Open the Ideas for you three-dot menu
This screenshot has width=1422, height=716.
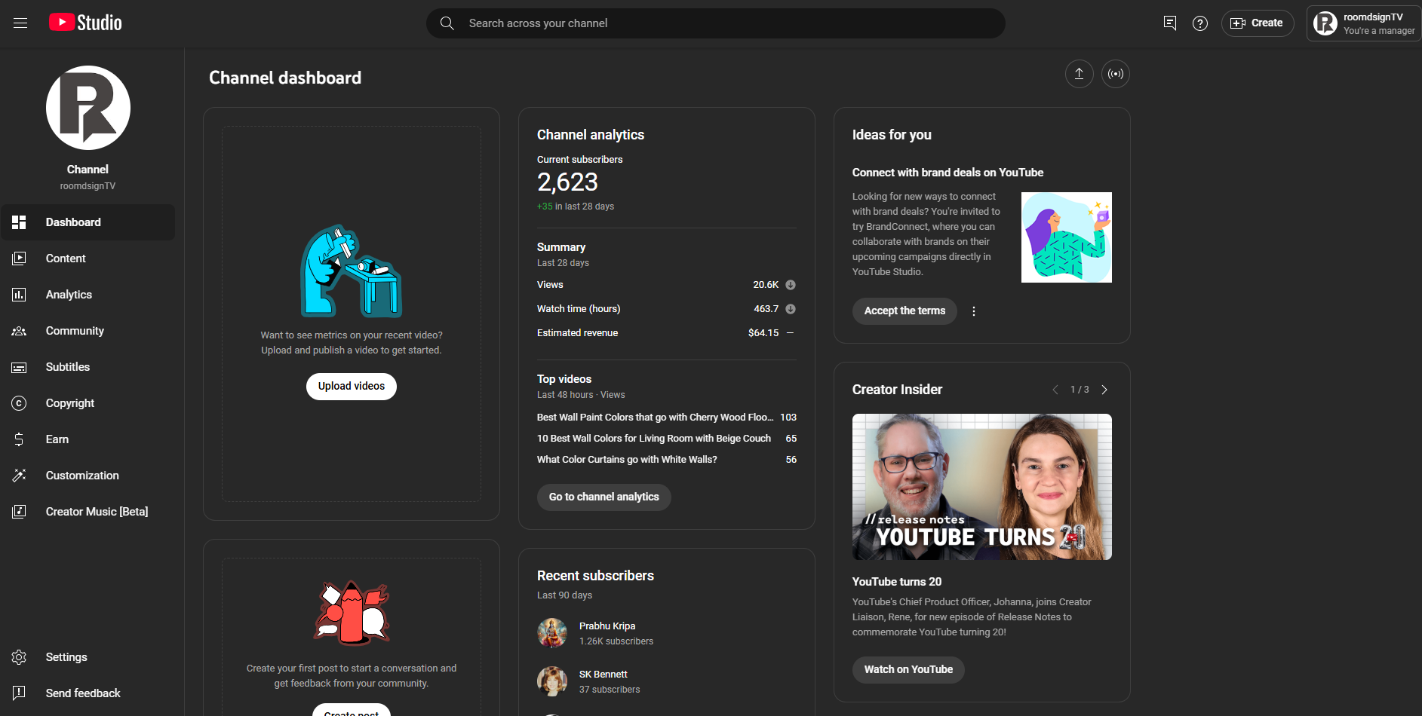click(x=974, y=311)
